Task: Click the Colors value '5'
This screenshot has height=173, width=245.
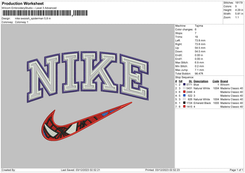Action: [x=236, y=7]
